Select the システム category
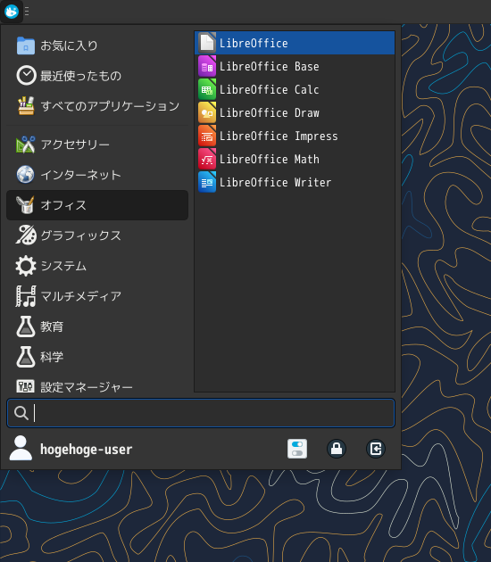491x562 pixels. [x=97, y=266]
